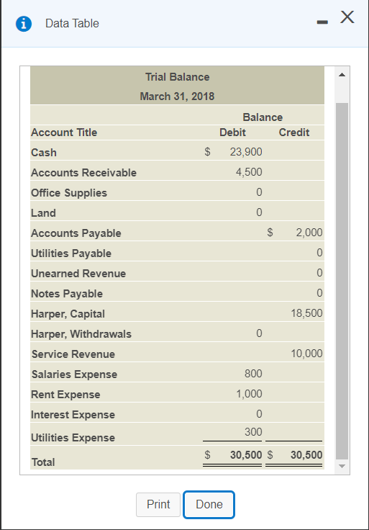
Task: Select the 4,500 debit amount
Action: (249, 172)
